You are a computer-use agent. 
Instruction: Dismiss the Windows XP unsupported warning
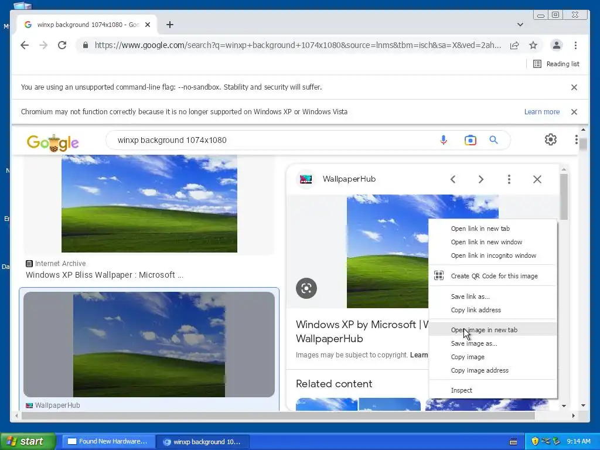[574, 112]
